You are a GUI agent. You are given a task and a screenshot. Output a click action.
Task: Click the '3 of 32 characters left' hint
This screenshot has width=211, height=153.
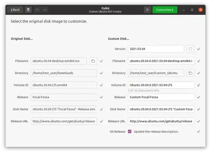coord(143,91)
